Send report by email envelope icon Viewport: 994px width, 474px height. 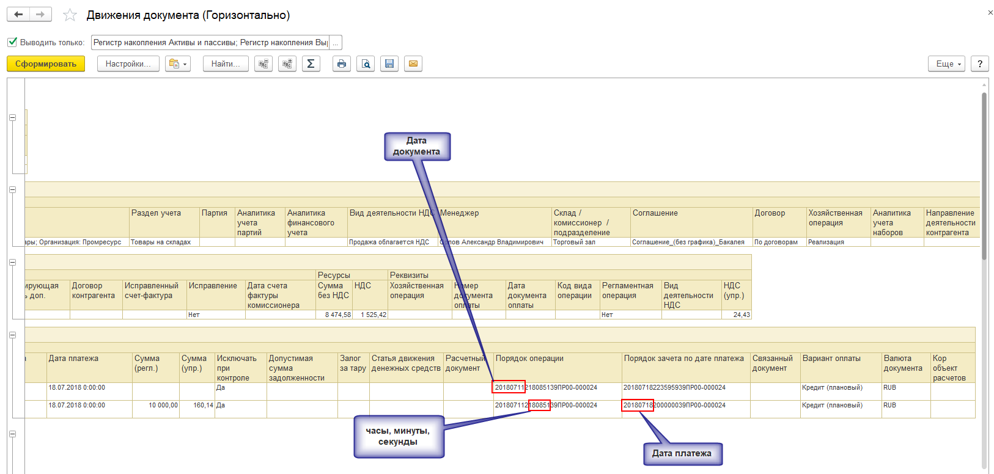pyautogui.click(x=413, y=64)
